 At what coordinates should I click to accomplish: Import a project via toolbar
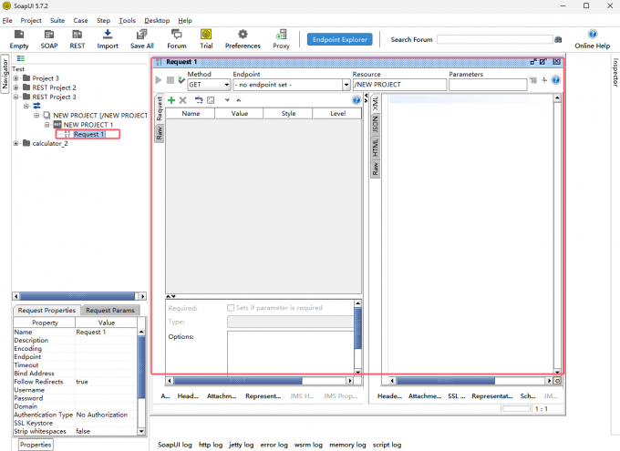coord(108,39)
